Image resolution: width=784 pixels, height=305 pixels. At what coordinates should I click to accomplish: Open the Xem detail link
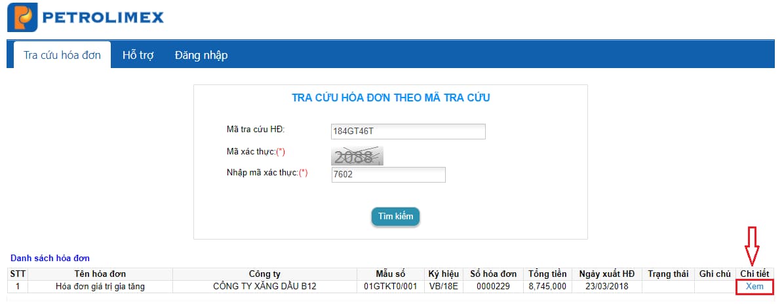[755, 287]
